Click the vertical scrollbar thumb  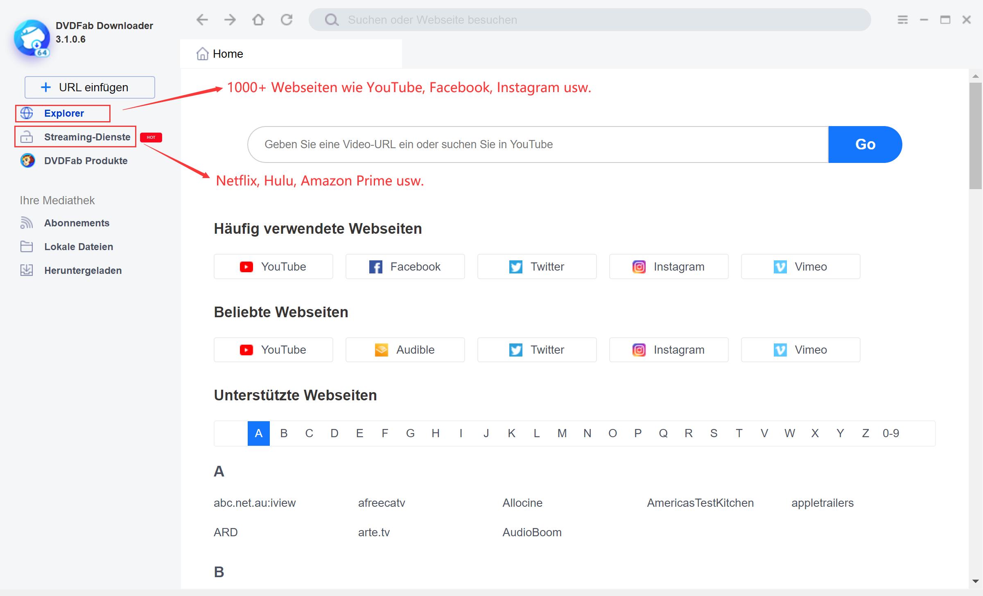coord(976,136)
